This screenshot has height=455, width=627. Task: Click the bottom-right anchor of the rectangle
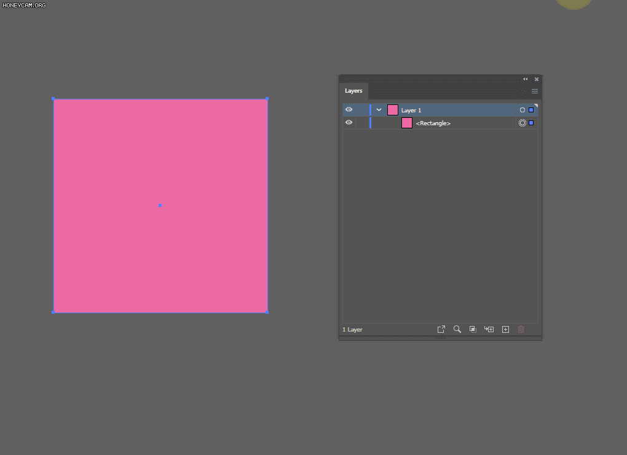tap(267, 312)
